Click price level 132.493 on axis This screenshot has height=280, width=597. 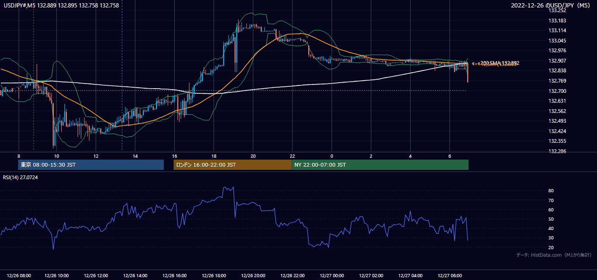(x=557, y=121)
